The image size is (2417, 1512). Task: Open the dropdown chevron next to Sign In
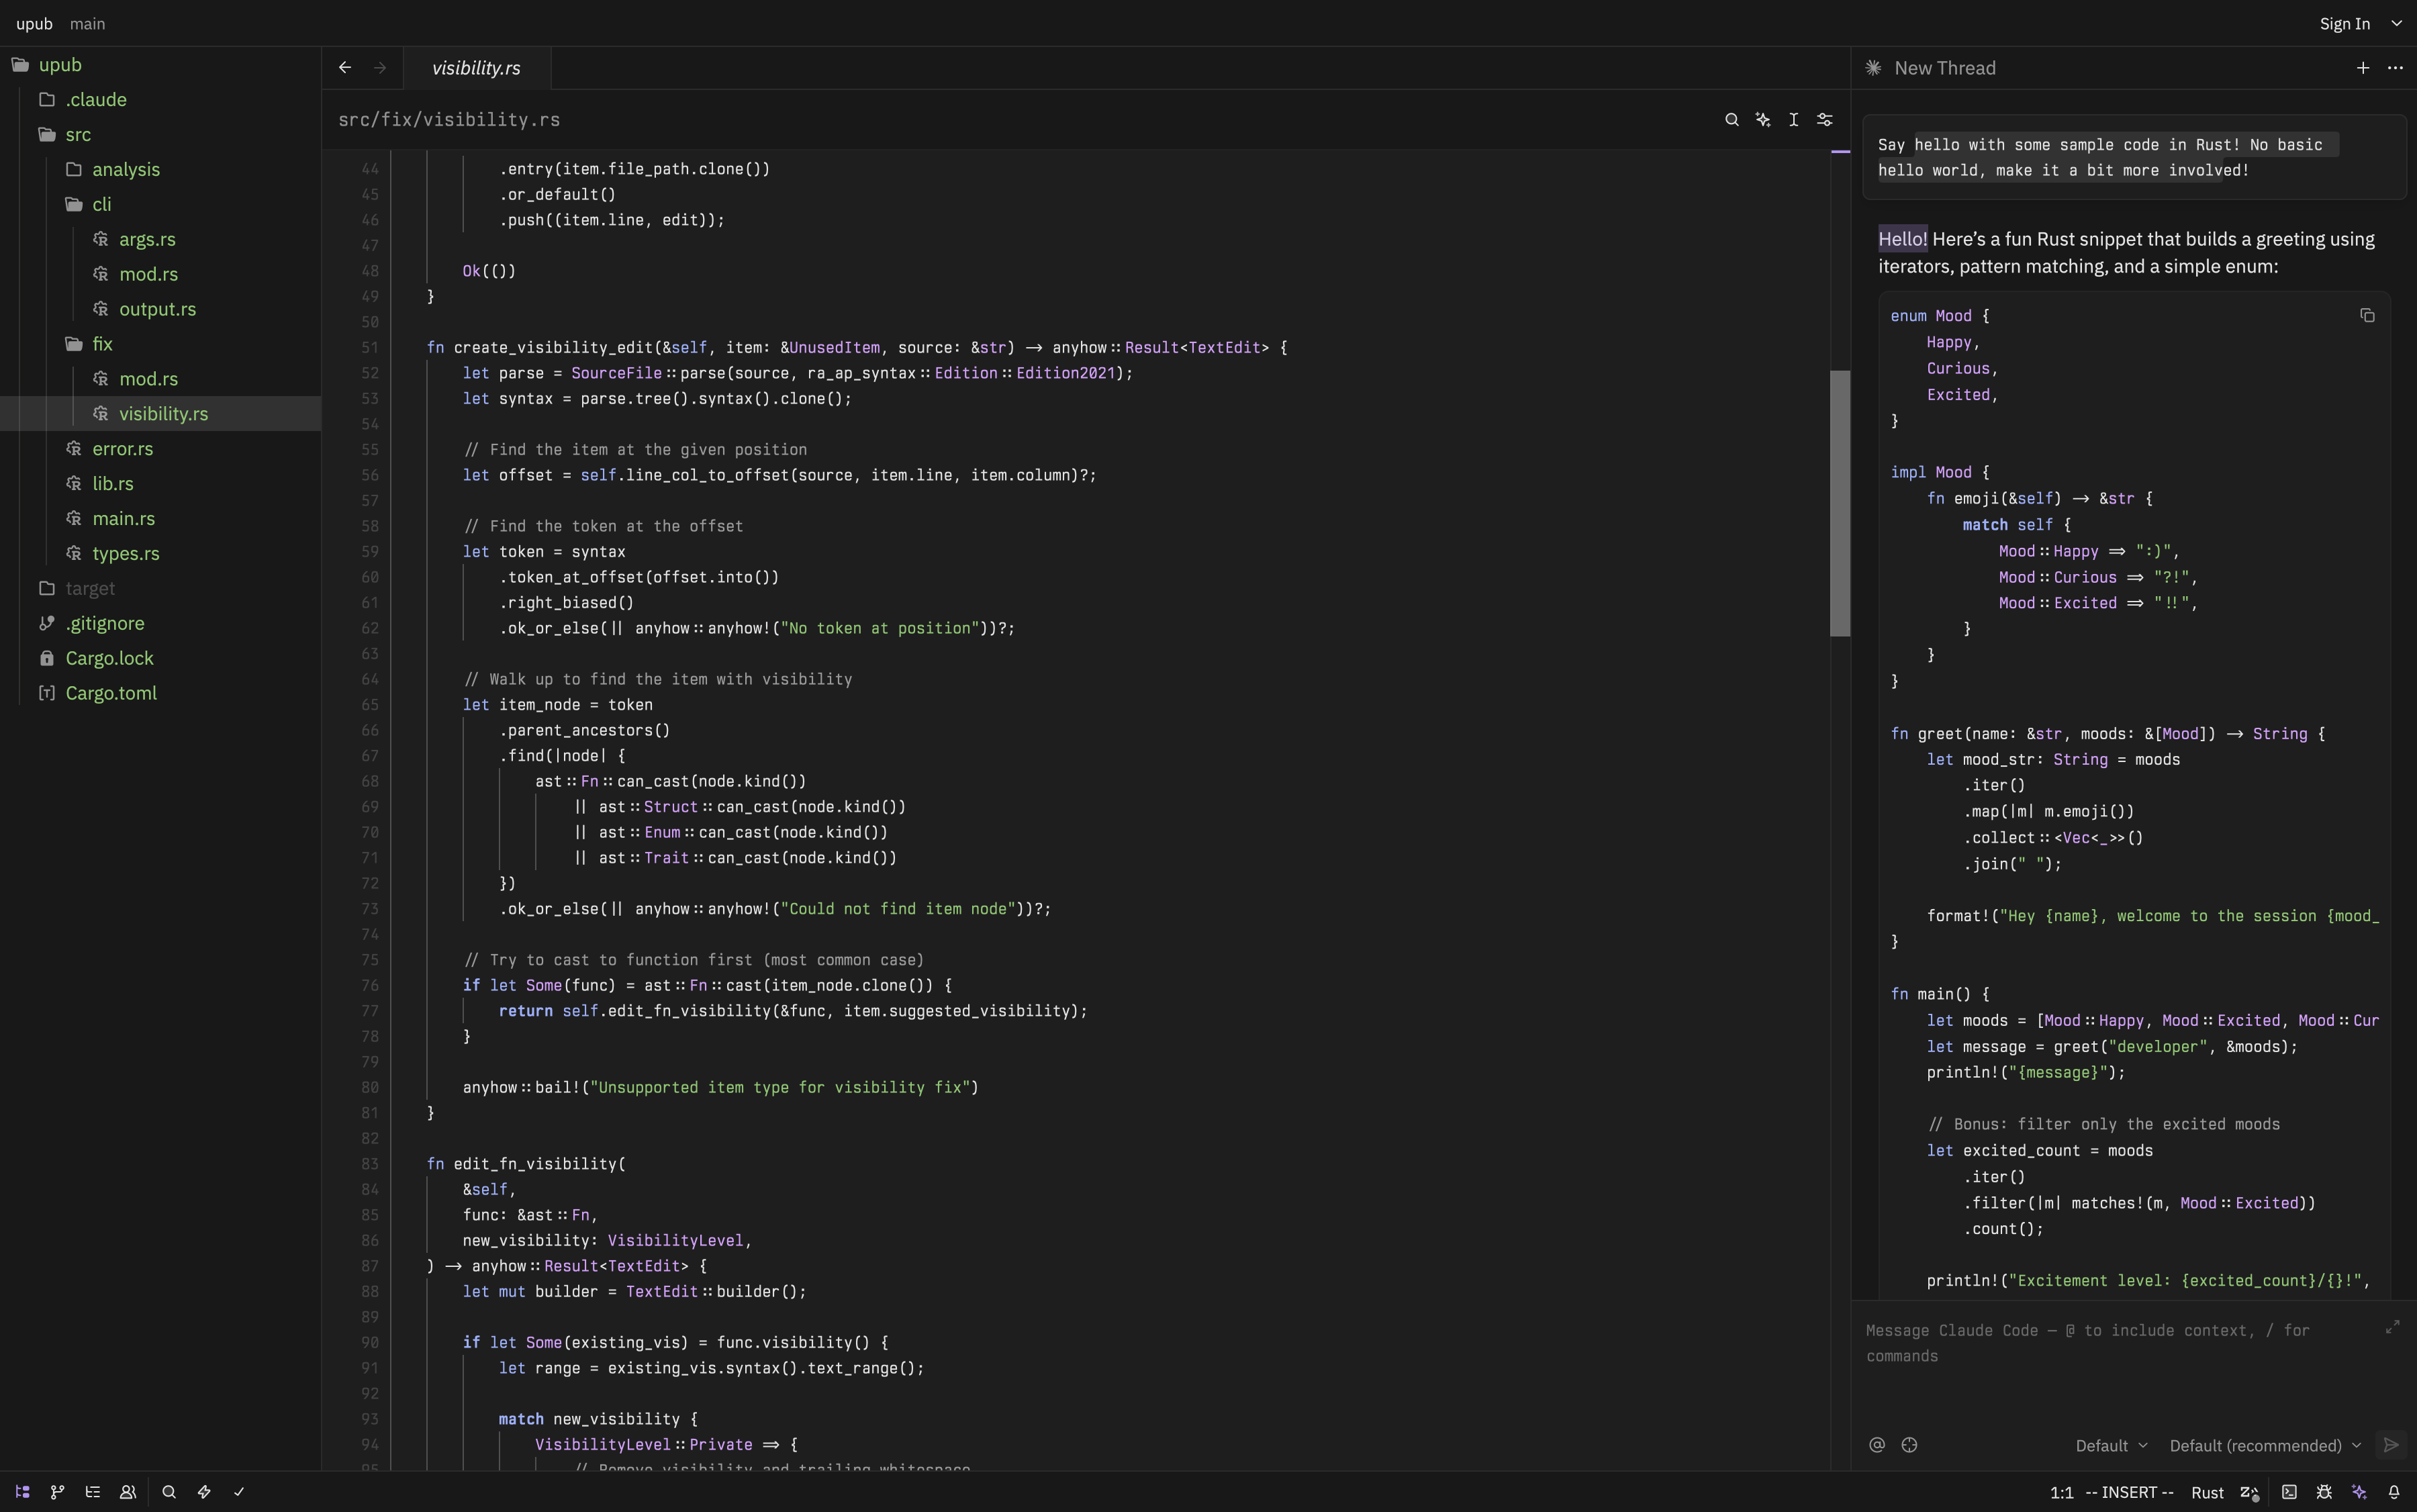pos(2396,23)
